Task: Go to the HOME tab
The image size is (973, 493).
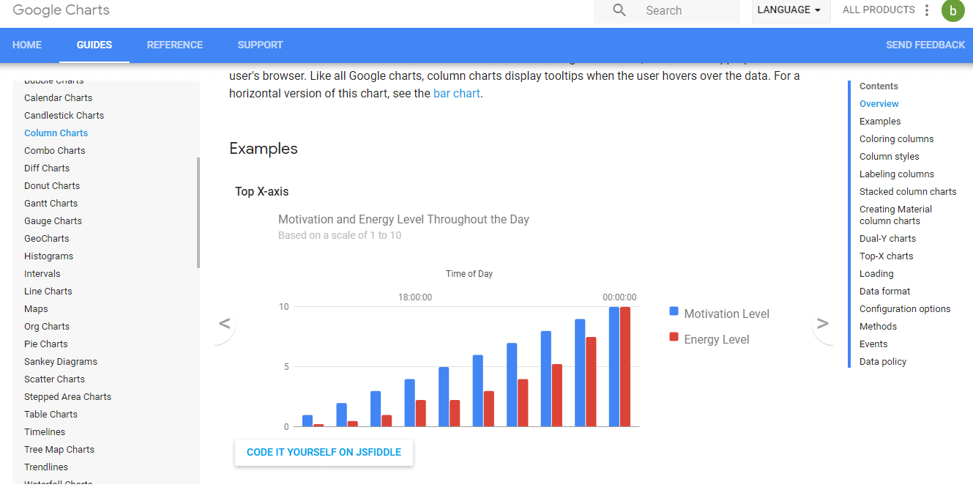Action: click(27, 45)
